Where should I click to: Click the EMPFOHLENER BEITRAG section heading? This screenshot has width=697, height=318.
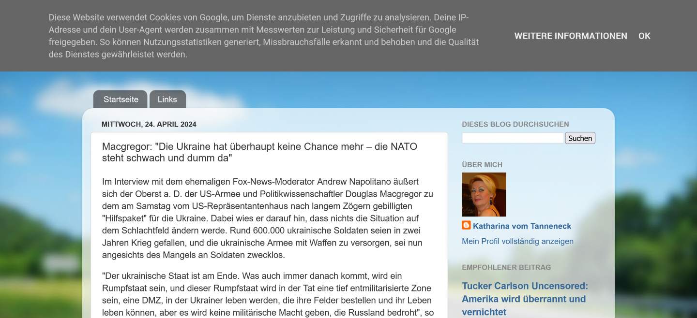506,267
